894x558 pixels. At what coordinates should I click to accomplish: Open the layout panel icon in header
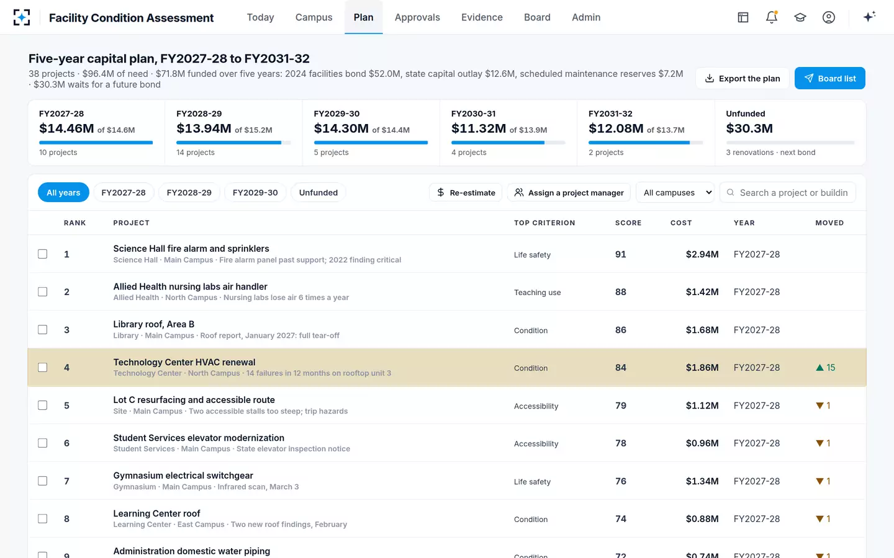pyautogui.click(x=743, y=17)
